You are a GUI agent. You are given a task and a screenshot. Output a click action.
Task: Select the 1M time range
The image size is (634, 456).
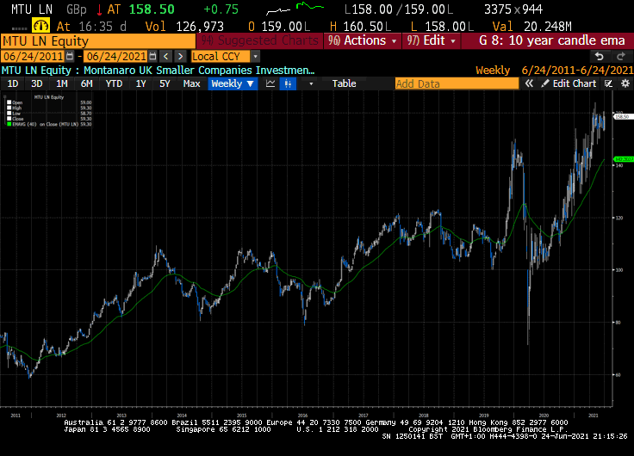point(61,83)
